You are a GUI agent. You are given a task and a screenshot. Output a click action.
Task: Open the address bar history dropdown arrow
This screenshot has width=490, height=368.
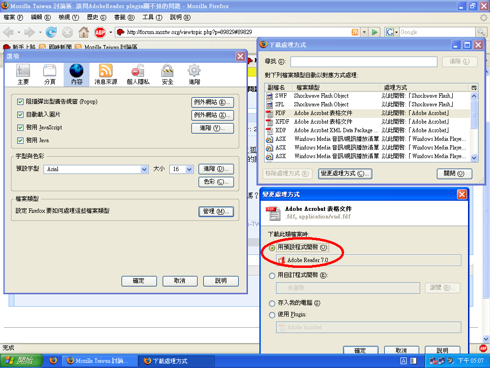(x=364, y=32)
